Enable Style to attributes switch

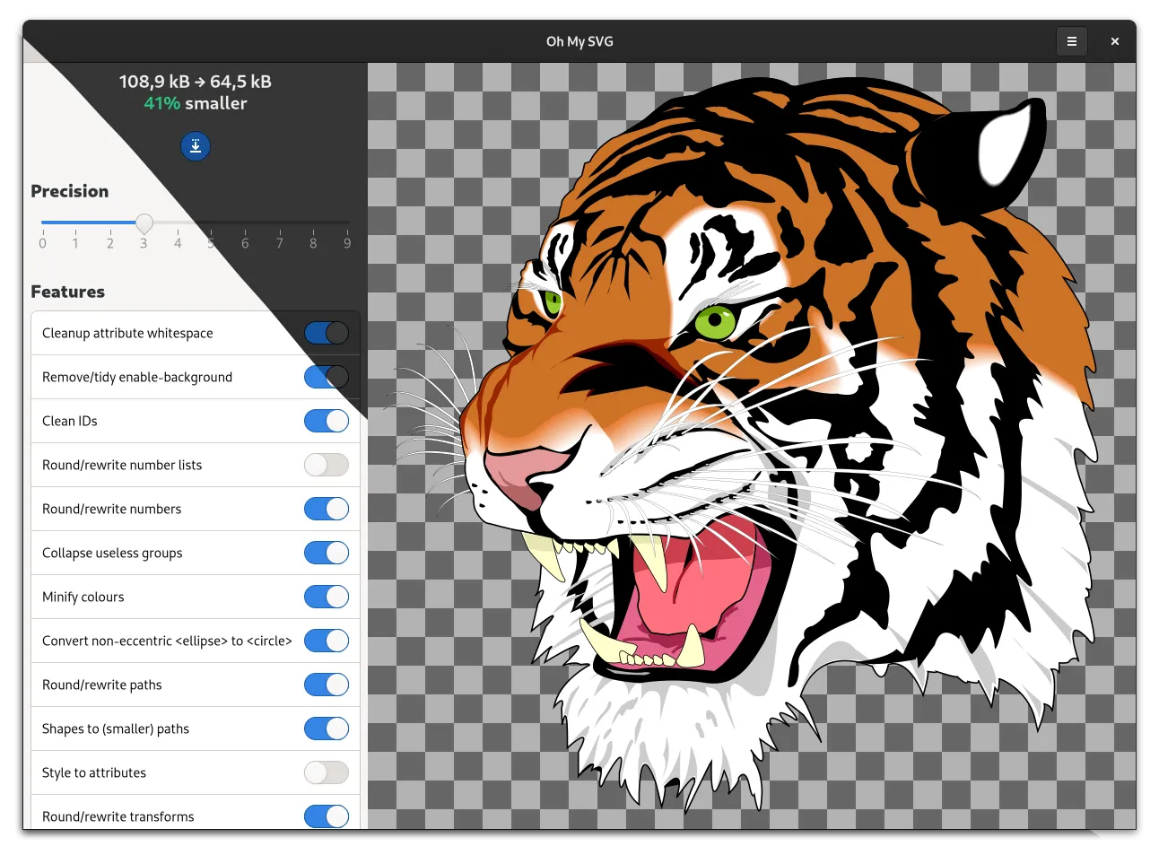coord(327,772)
